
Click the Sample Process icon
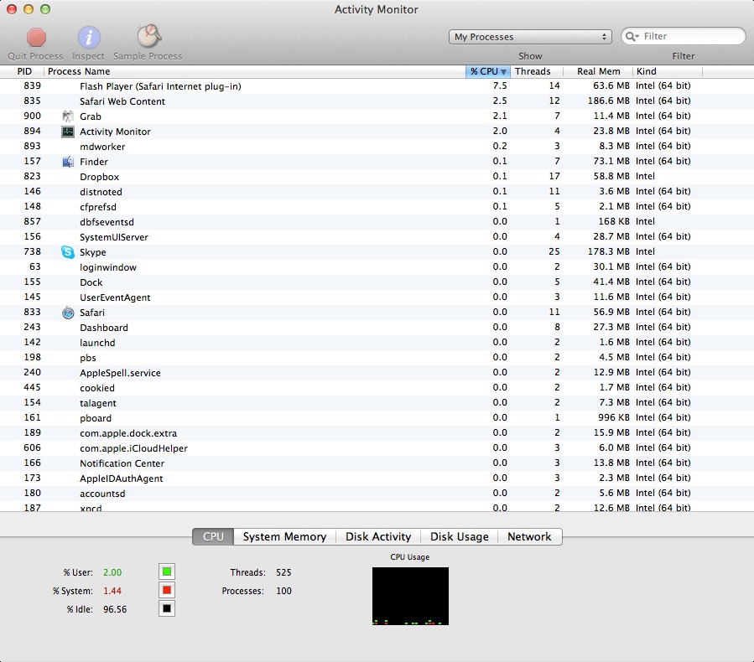(x=148, y=36)
